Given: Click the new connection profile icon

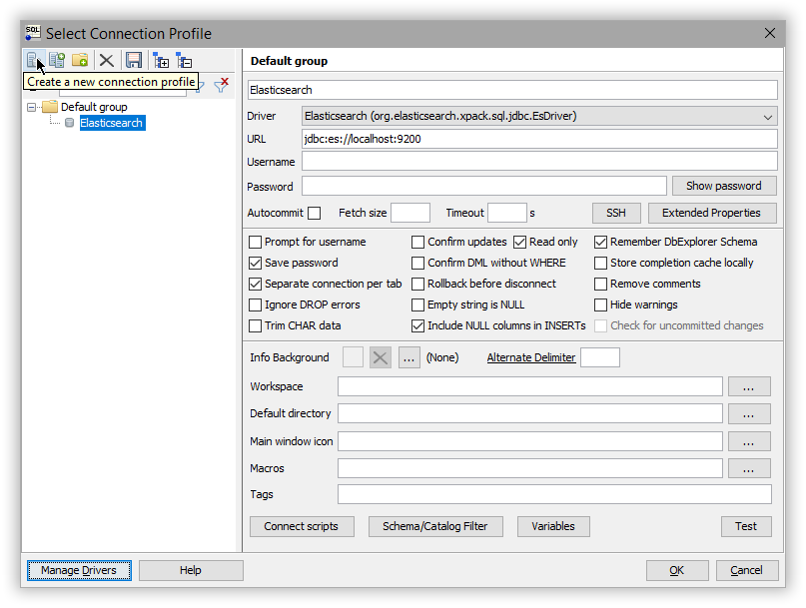Looking at the screenshot, I should point(34,60).
